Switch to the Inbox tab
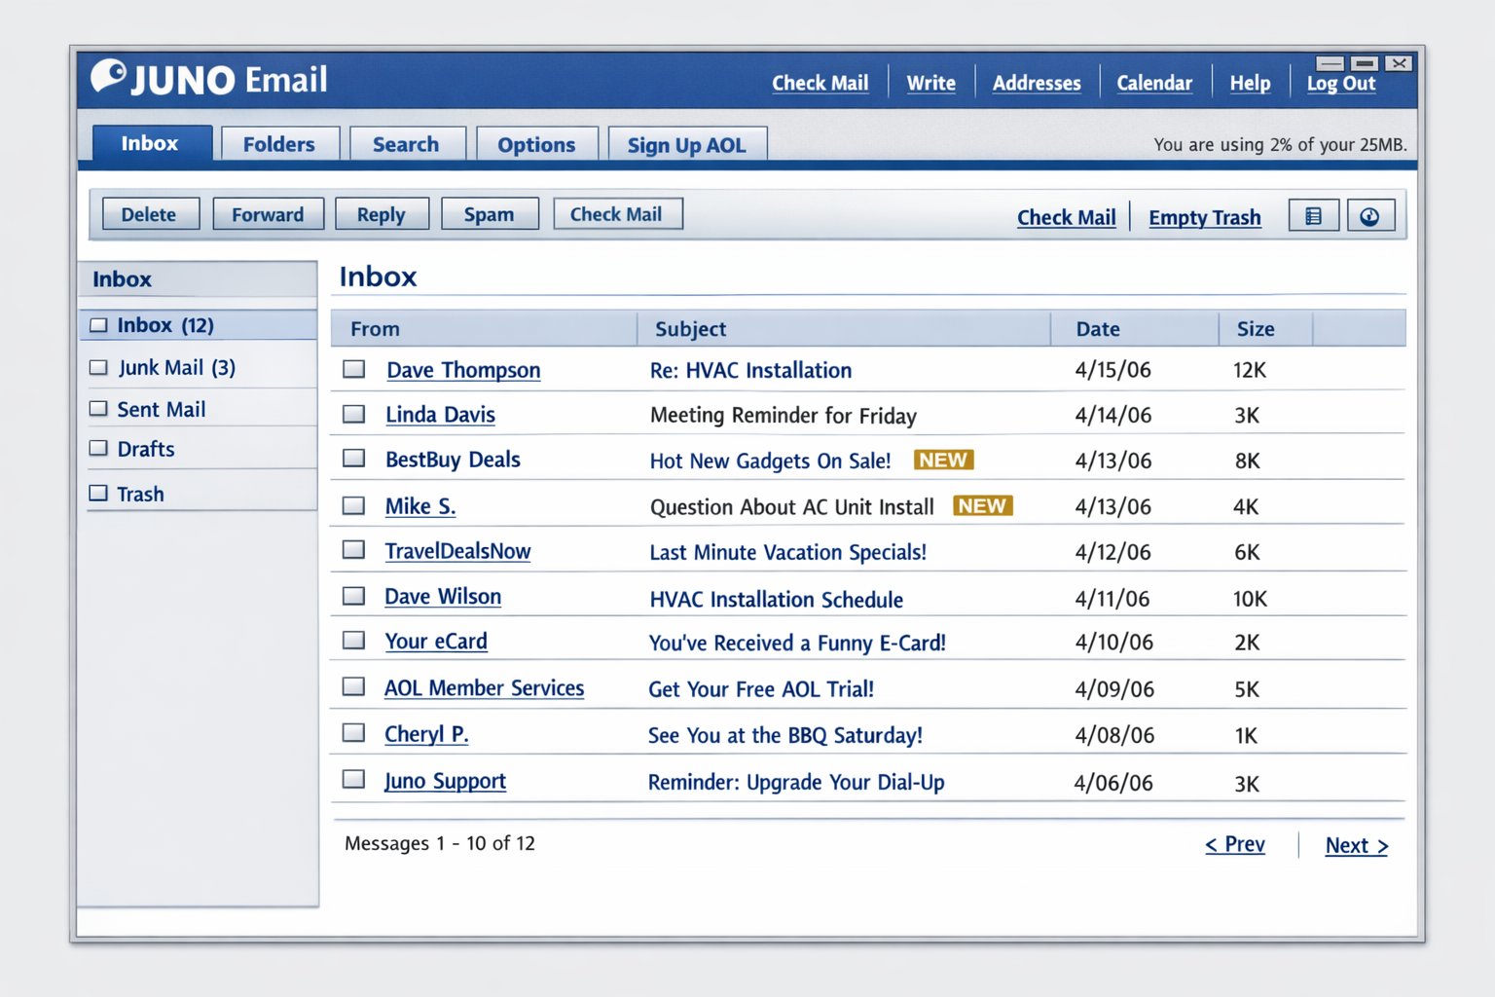Image resolution: width=1495 pixels, height=997 pixels. (x=152, y=143)
